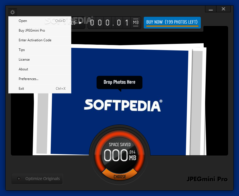Image resolution: width=239 pixels, height=196 pixels.
Task: Select Tips in the dropdown menu
Action: click(40, 50)
